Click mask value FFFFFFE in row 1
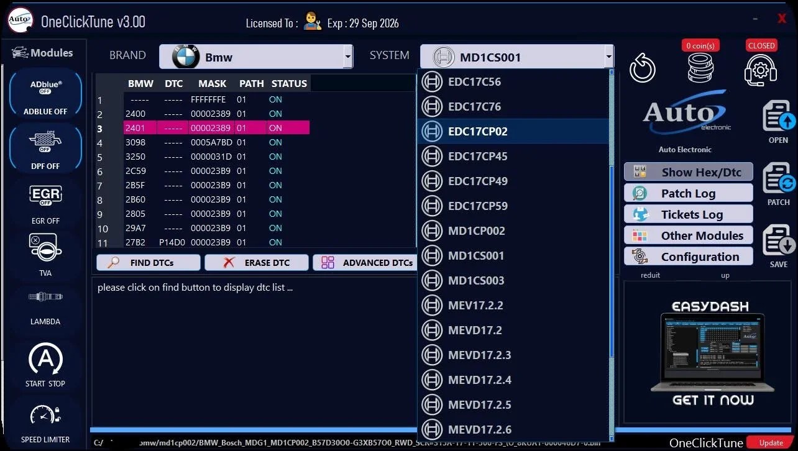798x451 pixels. coord(208,99)
